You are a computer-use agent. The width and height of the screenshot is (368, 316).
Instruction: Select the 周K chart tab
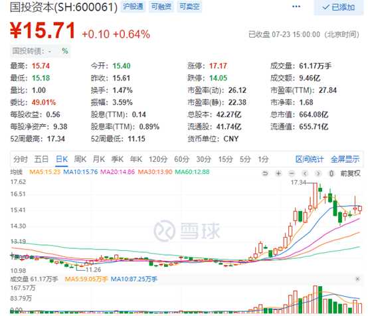80,159
